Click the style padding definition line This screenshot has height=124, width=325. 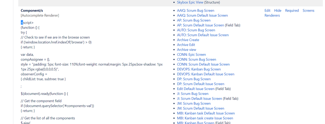pos(92,67)
